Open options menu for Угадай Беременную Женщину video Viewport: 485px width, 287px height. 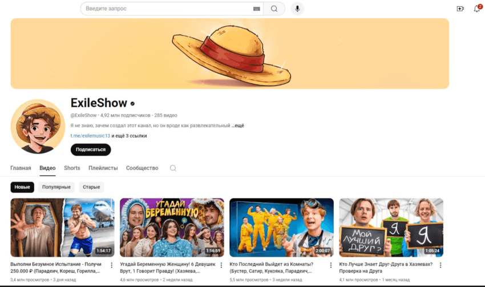221,265
